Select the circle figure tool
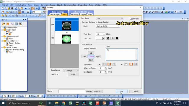 [147, 12]
